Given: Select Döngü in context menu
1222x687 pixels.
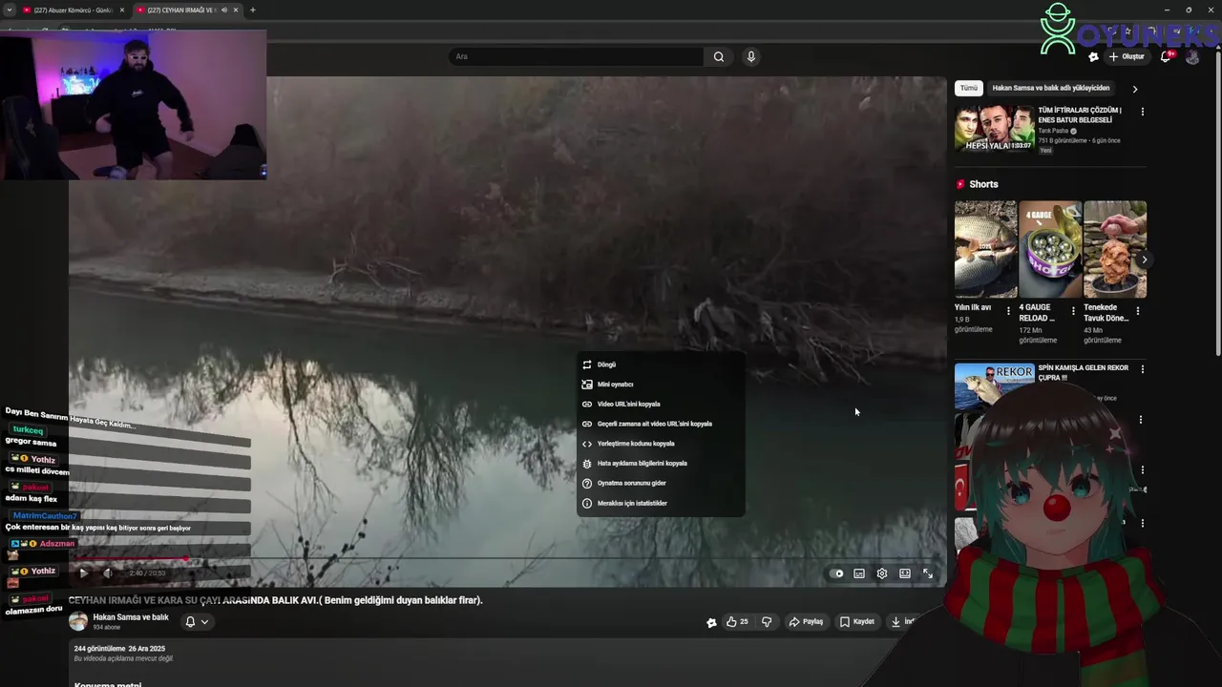Looking at the screenshot, I should point(661,364).
